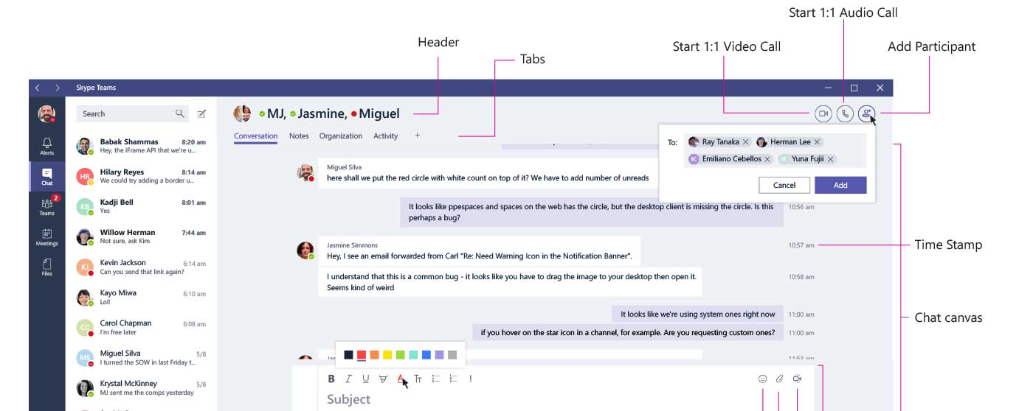Switch to the Organization tab
The width and height of the screenshot is (1033, 411).
point(341,136)
